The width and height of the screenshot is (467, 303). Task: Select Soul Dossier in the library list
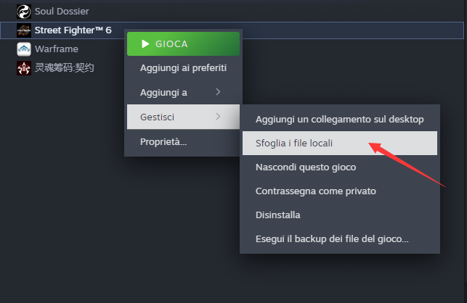(62, 12)
